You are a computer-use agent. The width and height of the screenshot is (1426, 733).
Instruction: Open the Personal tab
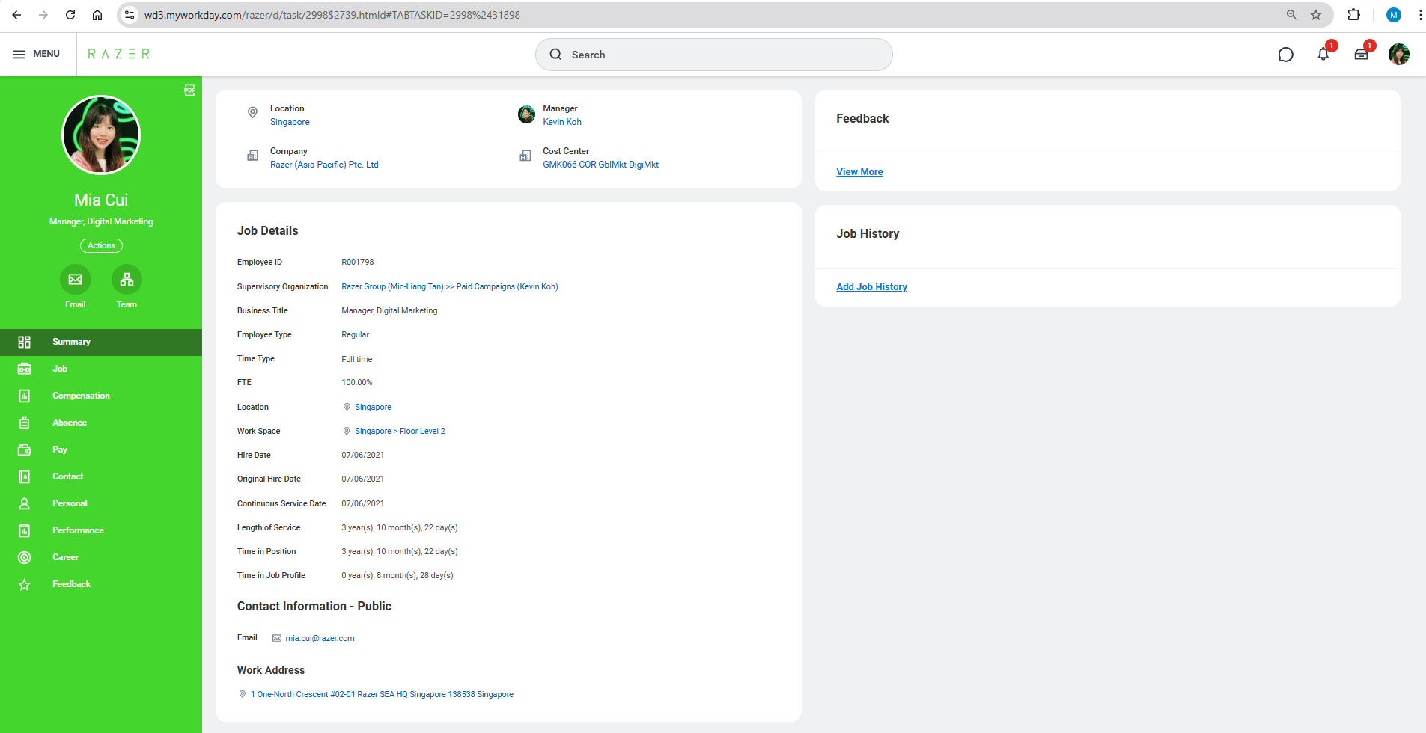(x=101, y=503)
